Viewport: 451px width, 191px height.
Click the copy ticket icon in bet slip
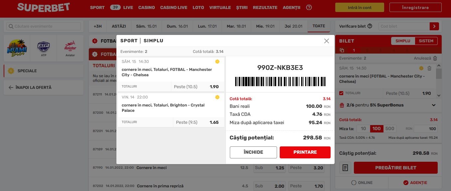pyautogui.click(x=342, y=50)
